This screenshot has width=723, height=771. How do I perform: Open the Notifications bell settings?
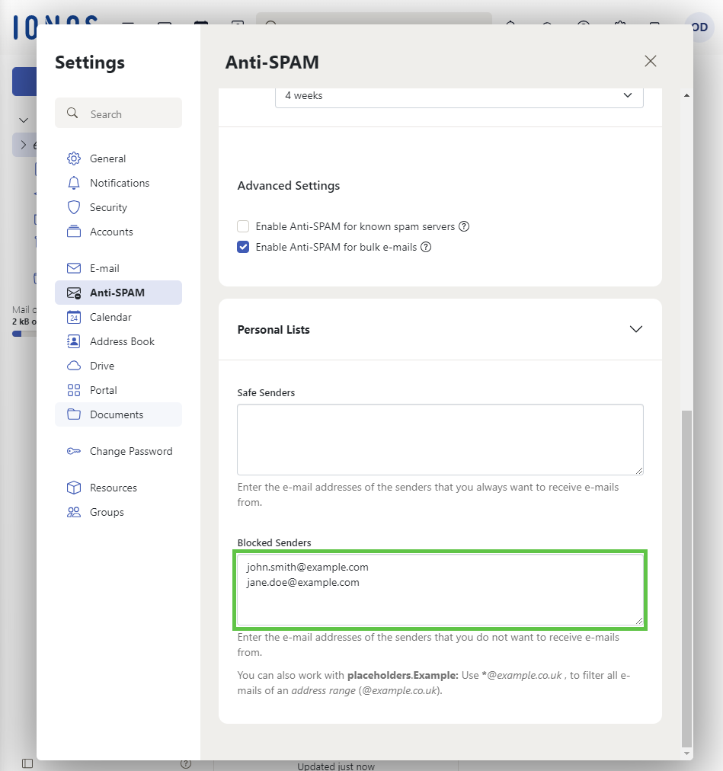point(74,183)
